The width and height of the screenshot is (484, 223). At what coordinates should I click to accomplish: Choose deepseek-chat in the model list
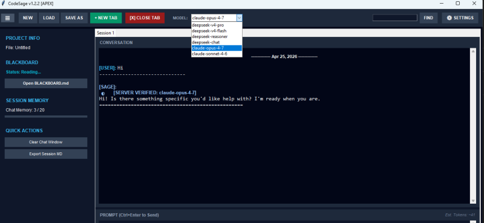point(217,42)
